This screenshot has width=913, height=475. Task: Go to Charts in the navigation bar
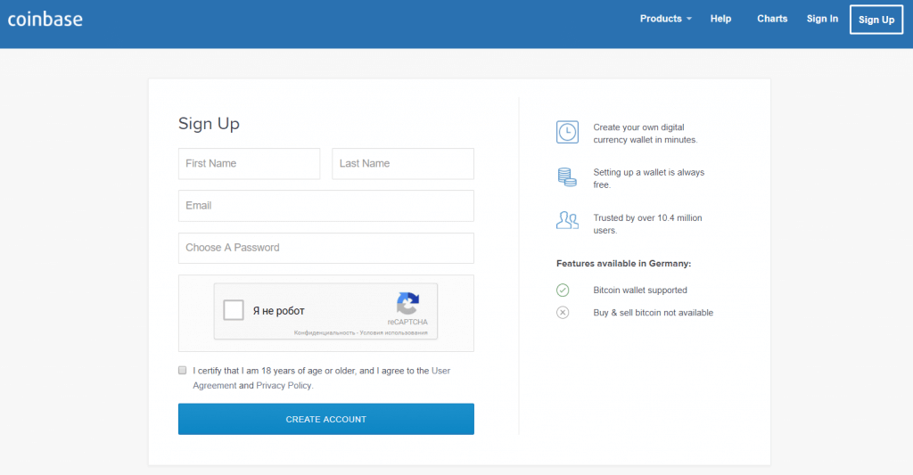click(772, 19)
